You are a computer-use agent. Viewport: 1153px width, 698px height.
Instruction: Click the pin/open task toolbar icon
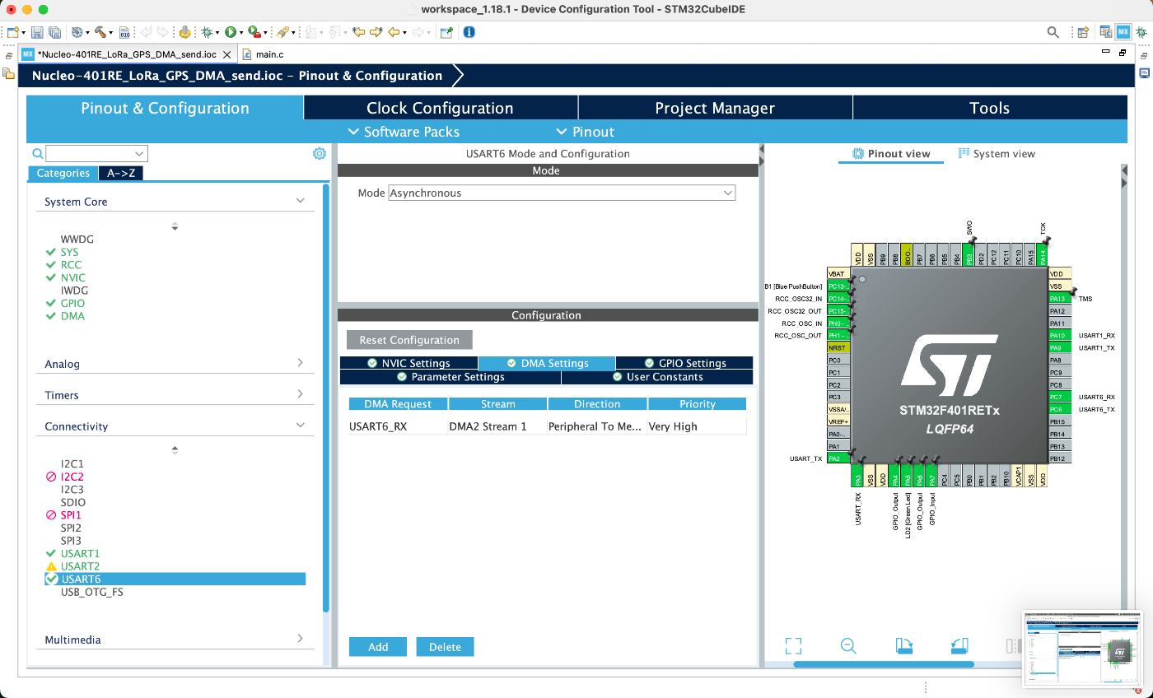coord(446,32)
